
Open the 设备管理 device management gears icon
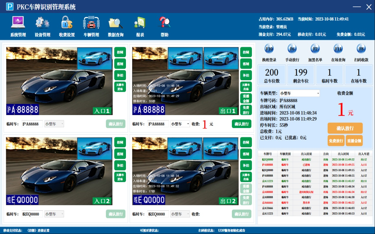coord(42,23)
